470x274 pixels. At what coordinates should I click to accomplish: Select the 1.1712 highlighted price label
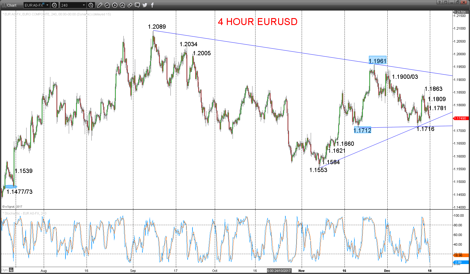point(362,130)
